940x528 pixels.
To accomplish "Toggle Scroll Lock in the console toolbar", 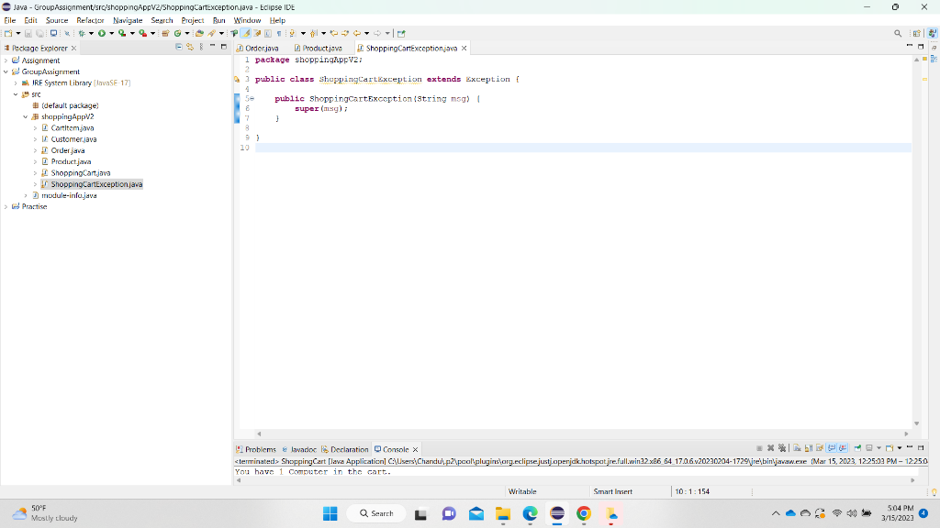I will point(808,447).
